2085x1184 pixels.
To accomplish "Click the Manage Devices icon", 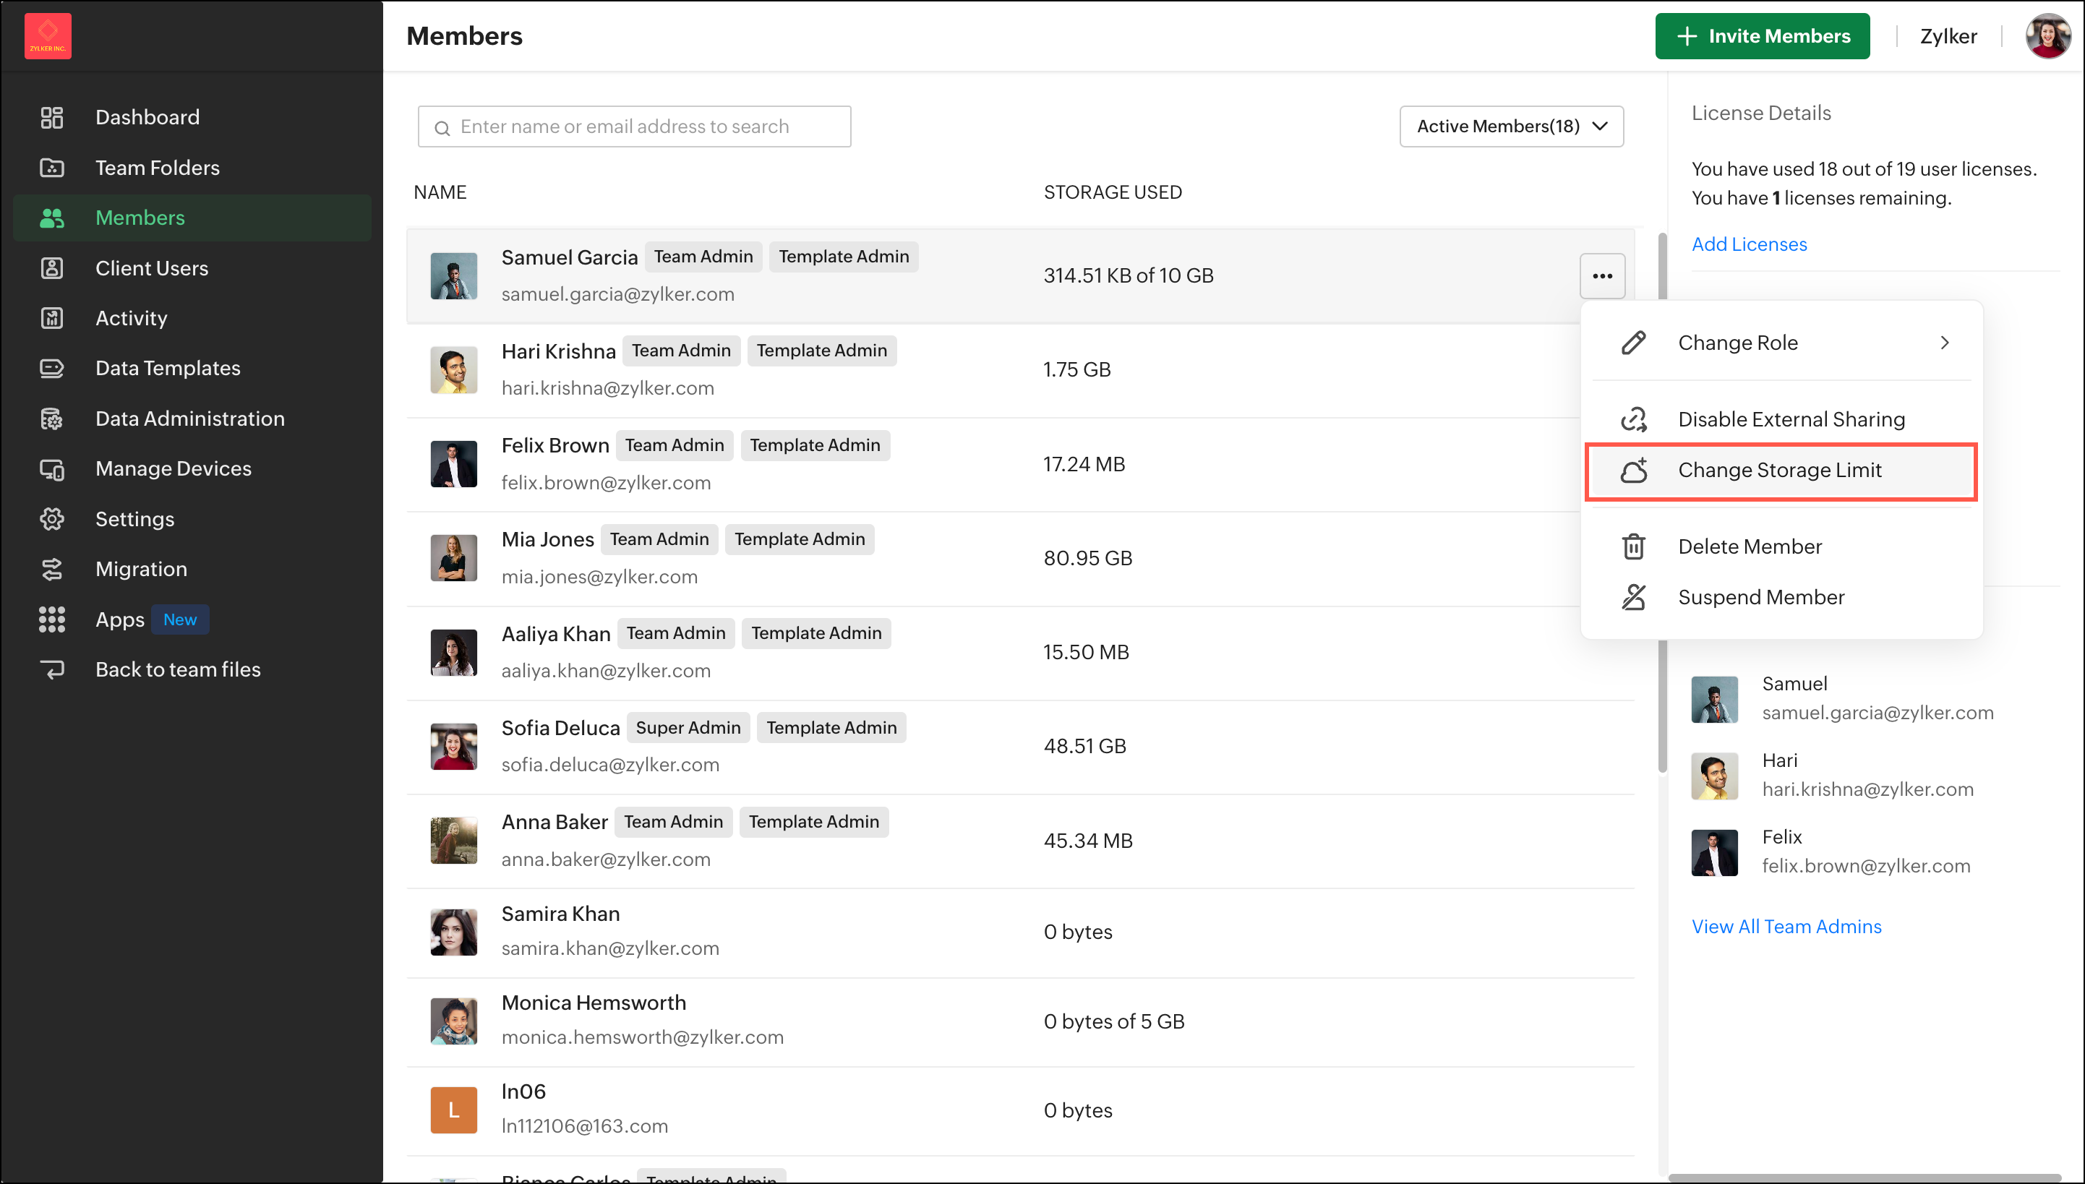I will [52, 469].
